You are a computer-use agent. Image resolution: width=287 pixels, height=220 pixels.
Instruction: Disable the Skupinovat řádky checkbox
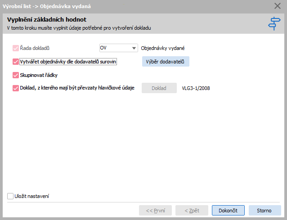coord(16,75)
